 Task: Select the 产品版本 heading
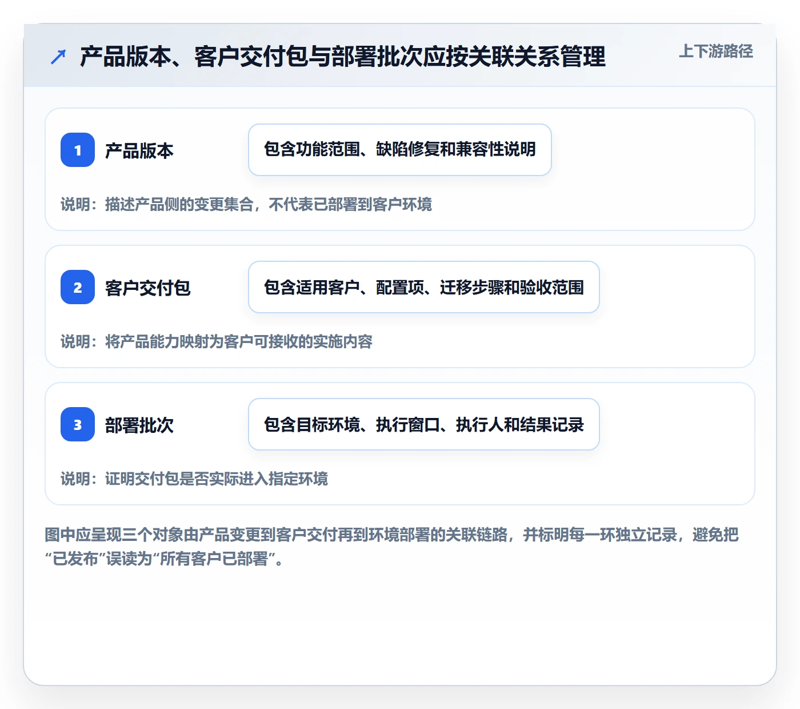[139, 150]
